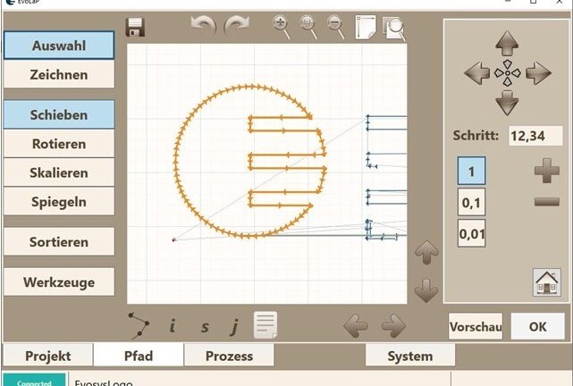Click the right arrow below canvas

393,326
